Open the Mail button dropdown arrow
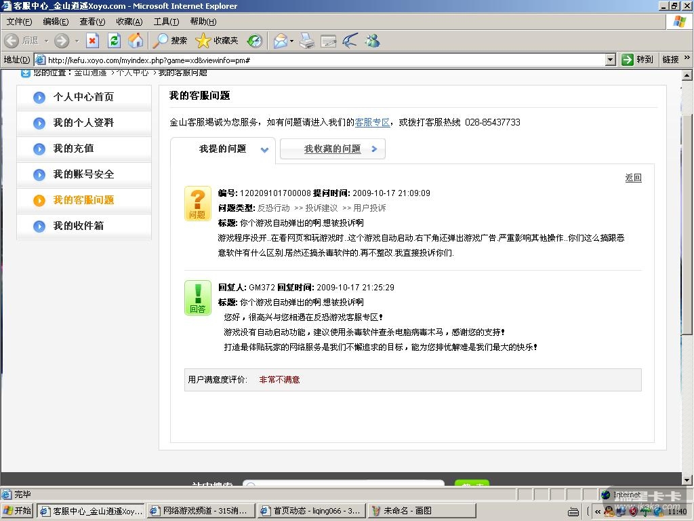This screenshot has width=694, height=521. (292, 41)
